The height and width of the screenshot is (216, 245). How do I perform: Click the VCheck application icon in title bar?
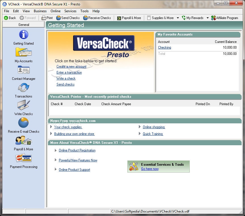[x=5, y=4]
